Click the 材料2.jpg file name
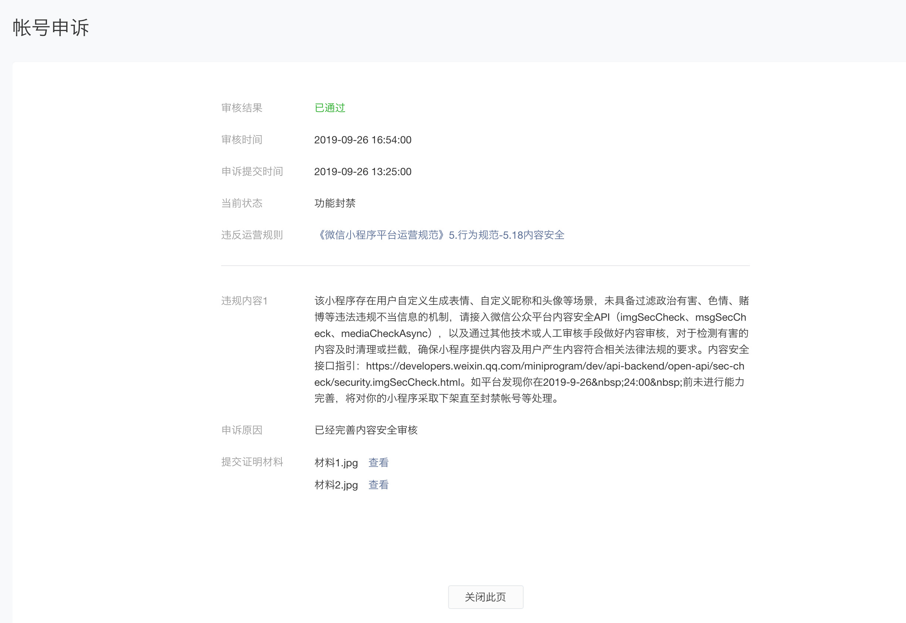 pos(336,485)
